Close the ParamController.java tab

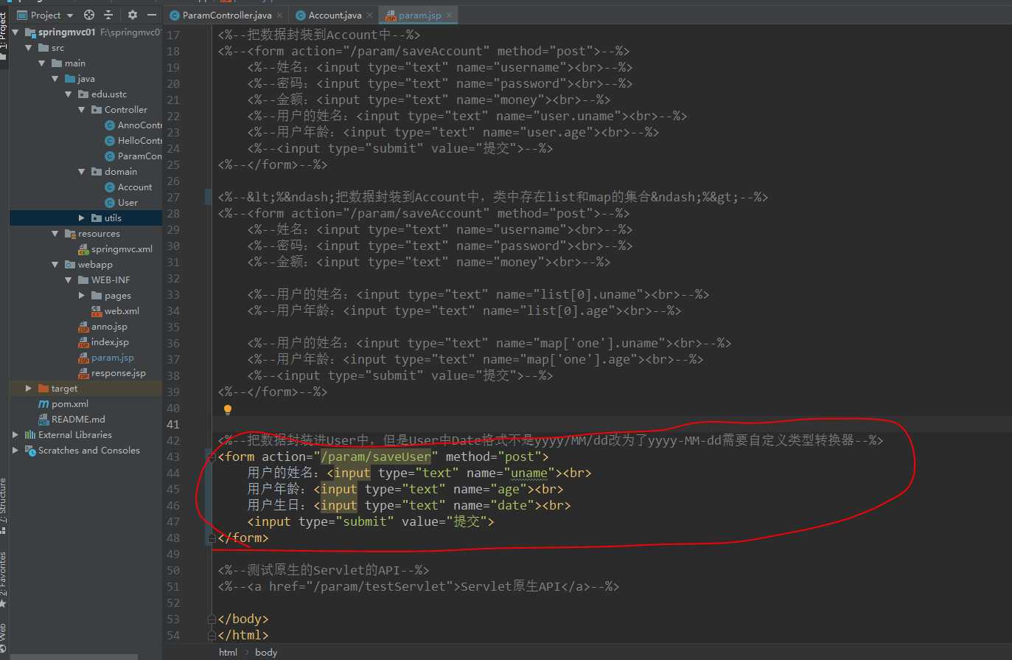click(280, 15)
